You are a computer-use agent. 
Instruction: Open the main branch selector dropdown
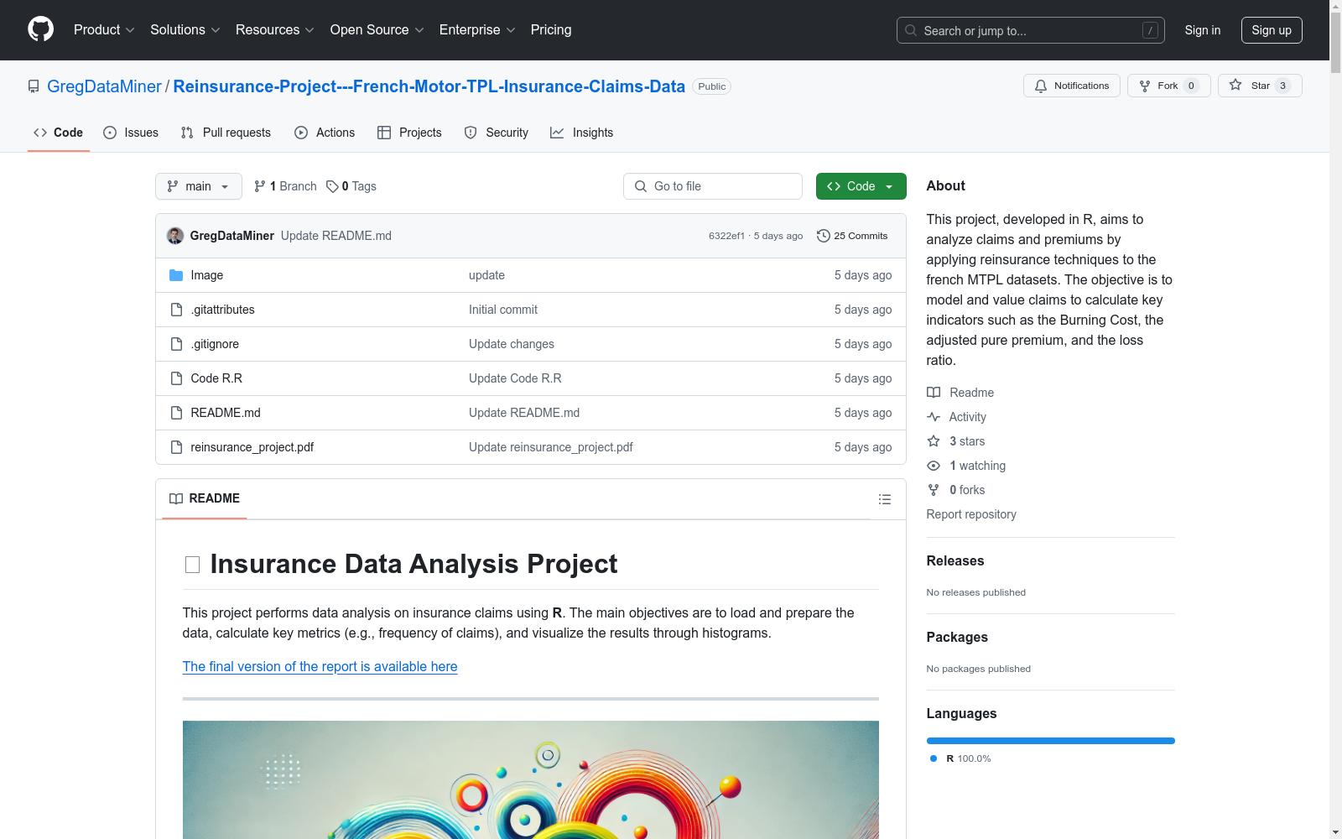tap(199, 186)
